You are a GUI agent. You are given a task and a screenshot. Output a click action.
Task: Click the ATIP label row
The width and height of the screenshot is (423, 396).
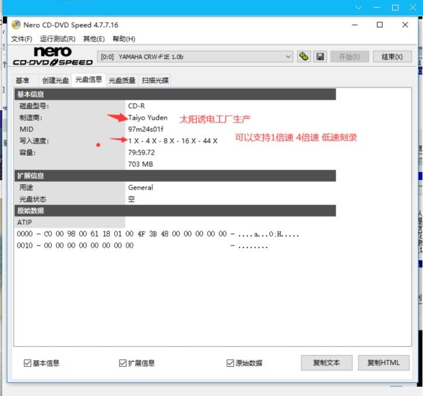[x=69, y=222]
